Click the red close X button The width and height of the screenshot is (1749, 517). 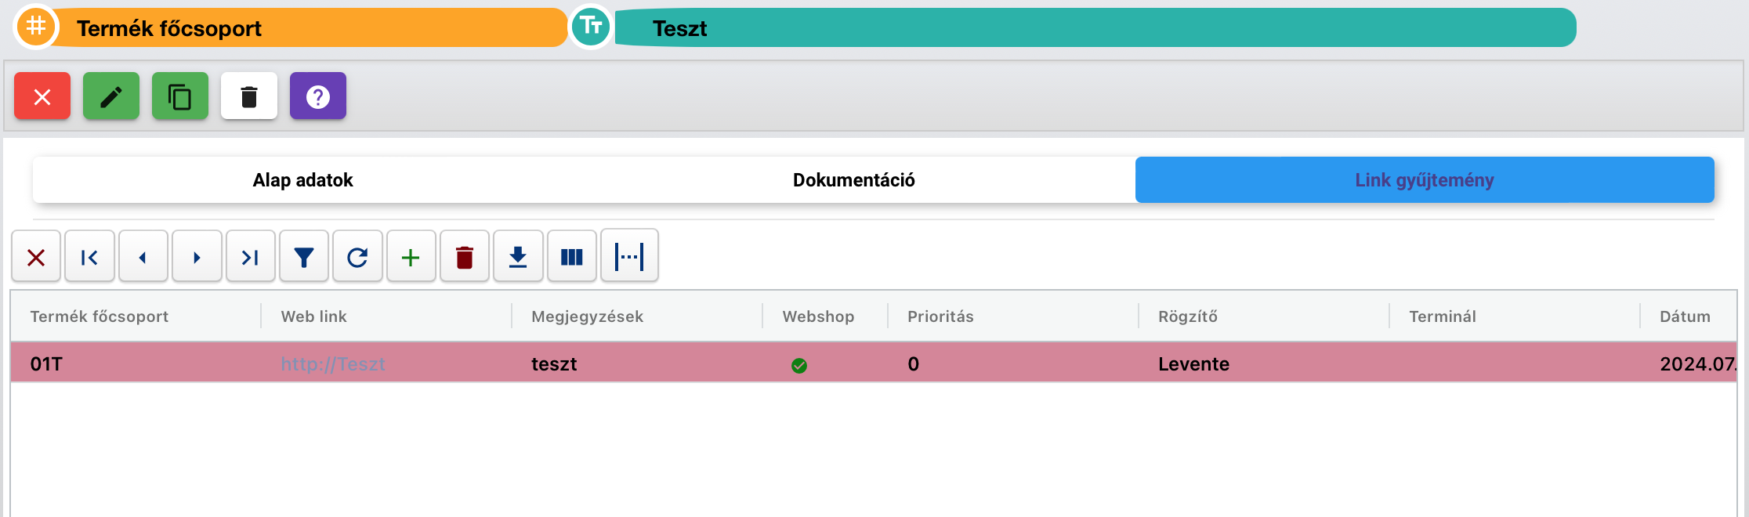tap(42, 96)
